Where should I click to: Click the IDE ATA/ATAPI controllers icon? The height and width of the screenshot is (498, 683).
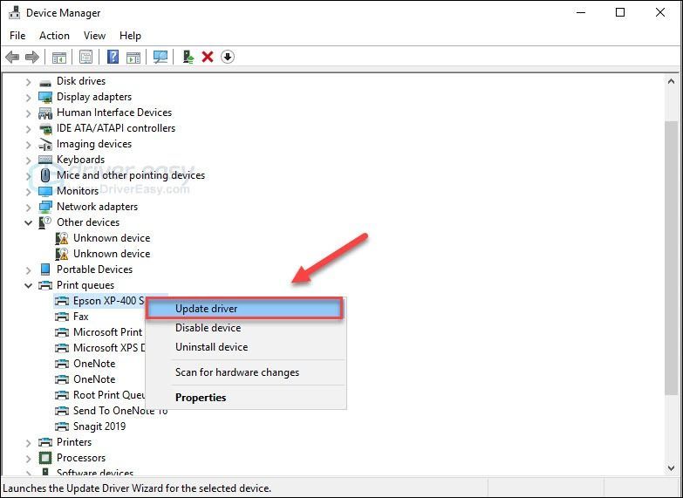click(45, 128)
